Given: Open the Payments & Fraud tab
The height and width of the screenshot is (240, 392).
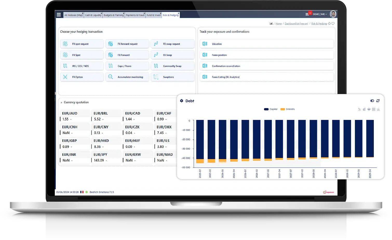Looking at the screenshot, I should 135,15.
